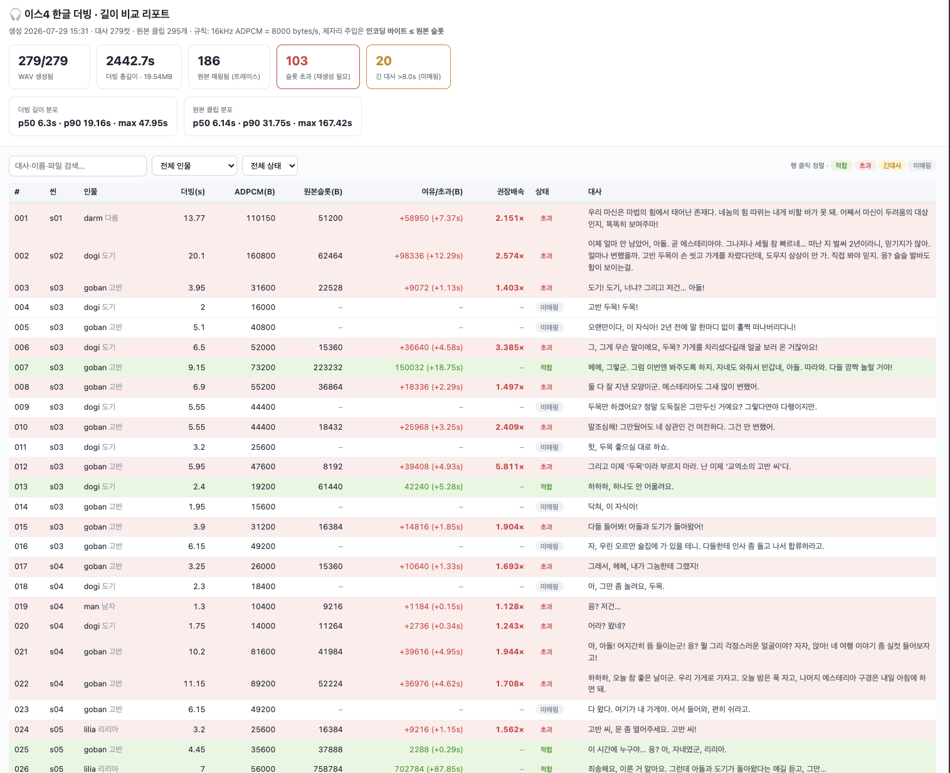The width and height of the screenshot is (950, 773).
Task: Sort by the green 적합 legend pill
Action: click(841, 166)
